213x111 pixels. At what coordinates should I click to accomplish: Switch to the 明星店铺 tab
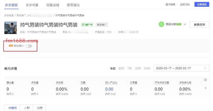click(52, 5)
